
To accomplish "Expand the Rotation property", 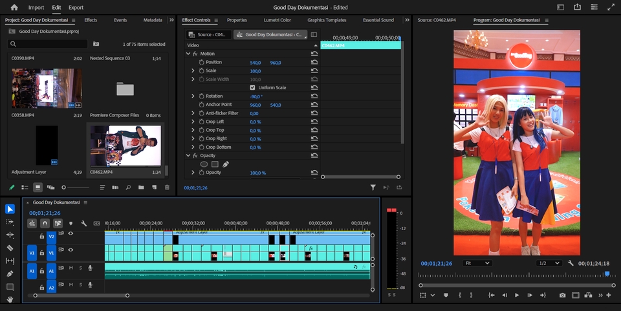I will point(193,96).
